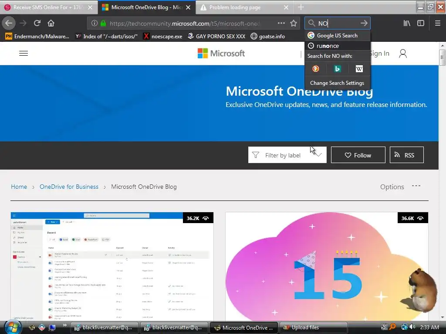
Task: Open the Endermanch/Malware bookmark
Action: tap(37, 37)
